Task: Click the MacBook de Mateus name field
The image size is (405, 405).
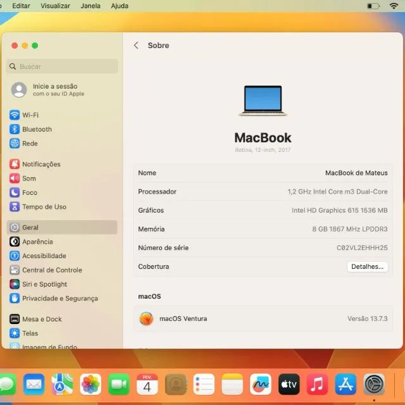Action: 356,173
